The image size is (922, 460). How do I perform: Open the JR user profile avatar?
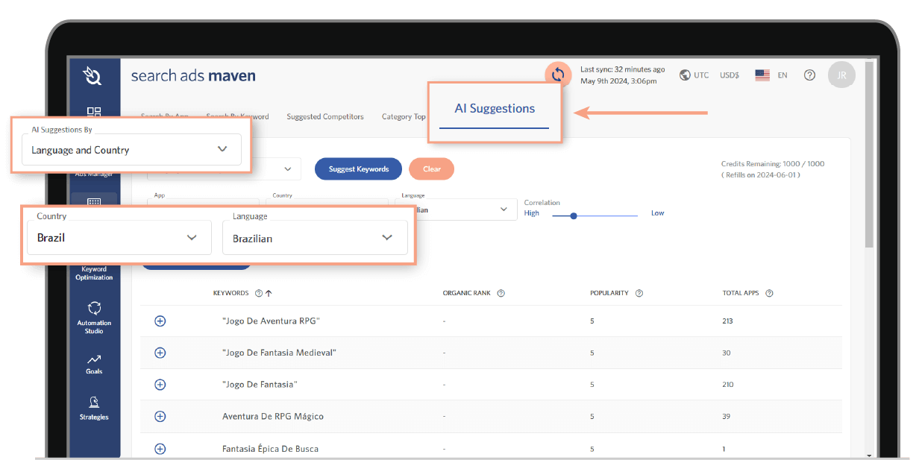point(841,75)
